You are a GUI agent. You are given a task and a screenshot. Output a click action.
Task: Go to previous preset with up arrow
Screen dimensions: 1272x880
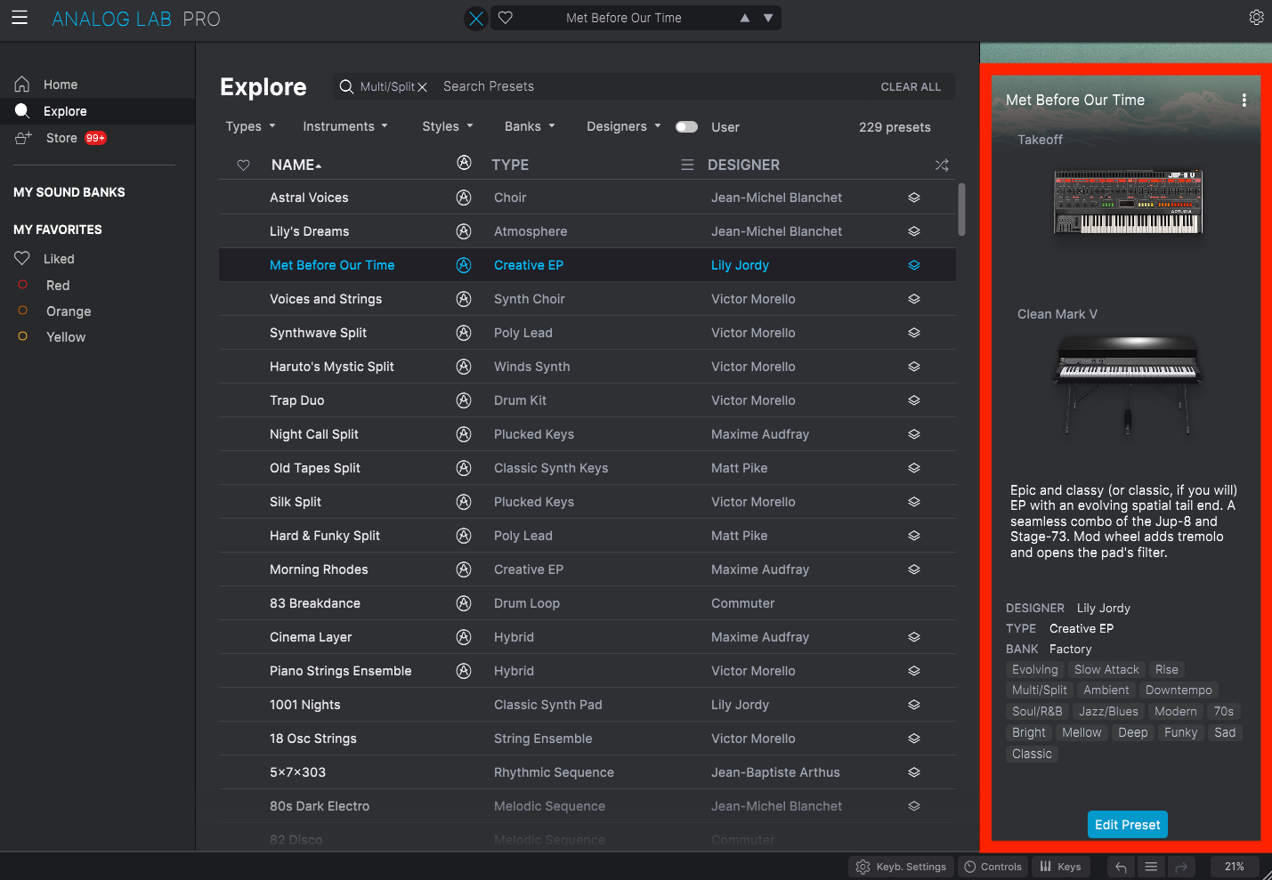coord(745,18)
